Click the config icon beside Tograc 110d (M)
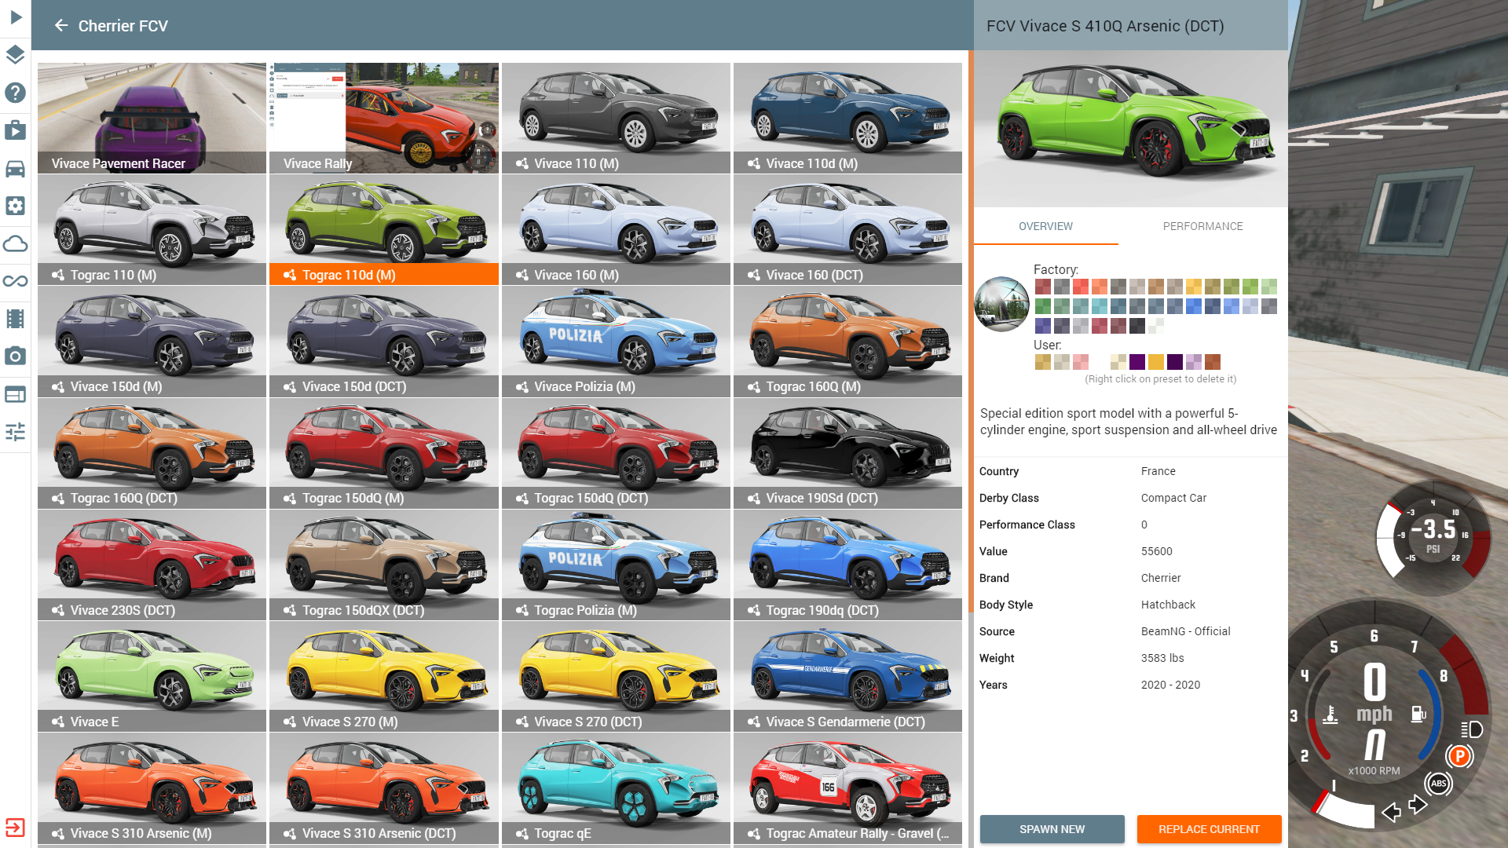This screenshot has width=1508, height=848. pyautogui.click(x=290, y=275)
